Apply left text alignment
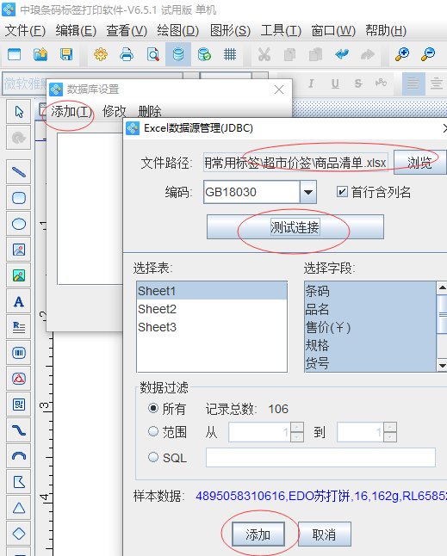 413,83
